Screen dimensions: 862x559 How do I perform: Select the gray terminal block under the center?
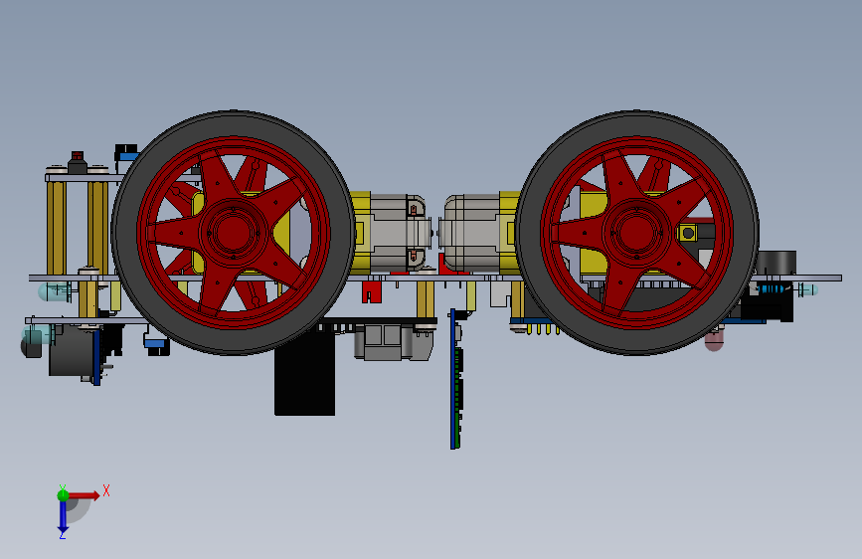click(x=393, y=342)
